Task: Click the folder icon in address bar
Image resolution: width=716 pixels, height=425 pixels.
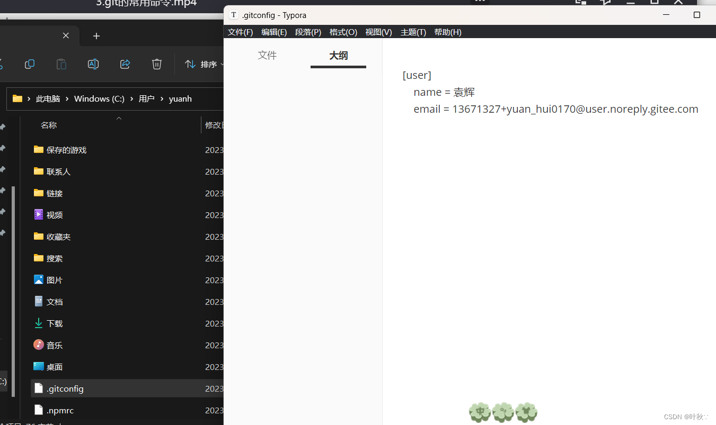Action: [x=17, y=98]
